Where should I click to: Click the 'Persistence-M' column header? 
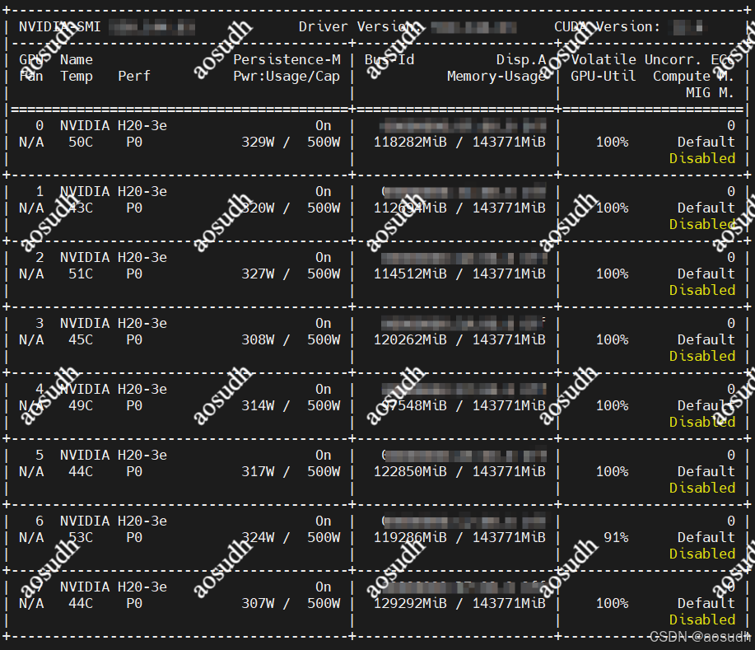(x=287, y=60)
